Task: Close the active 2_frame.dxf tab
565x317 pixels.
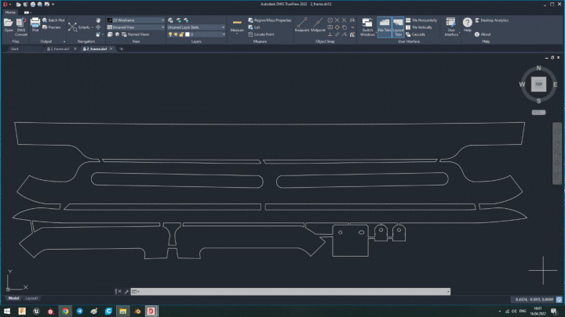Action: coord(111,49)
